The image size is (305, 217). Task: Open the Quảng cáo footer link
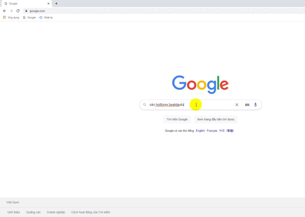33,212
